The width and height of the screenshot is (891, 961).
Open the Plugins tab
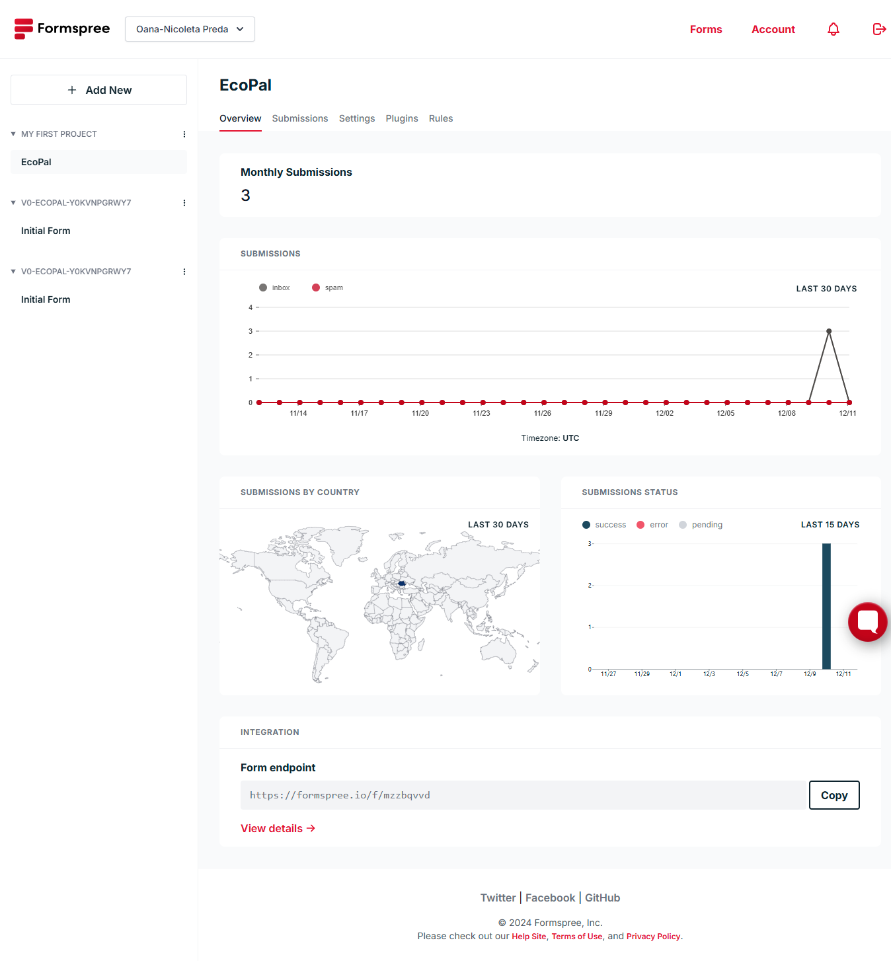402,118
